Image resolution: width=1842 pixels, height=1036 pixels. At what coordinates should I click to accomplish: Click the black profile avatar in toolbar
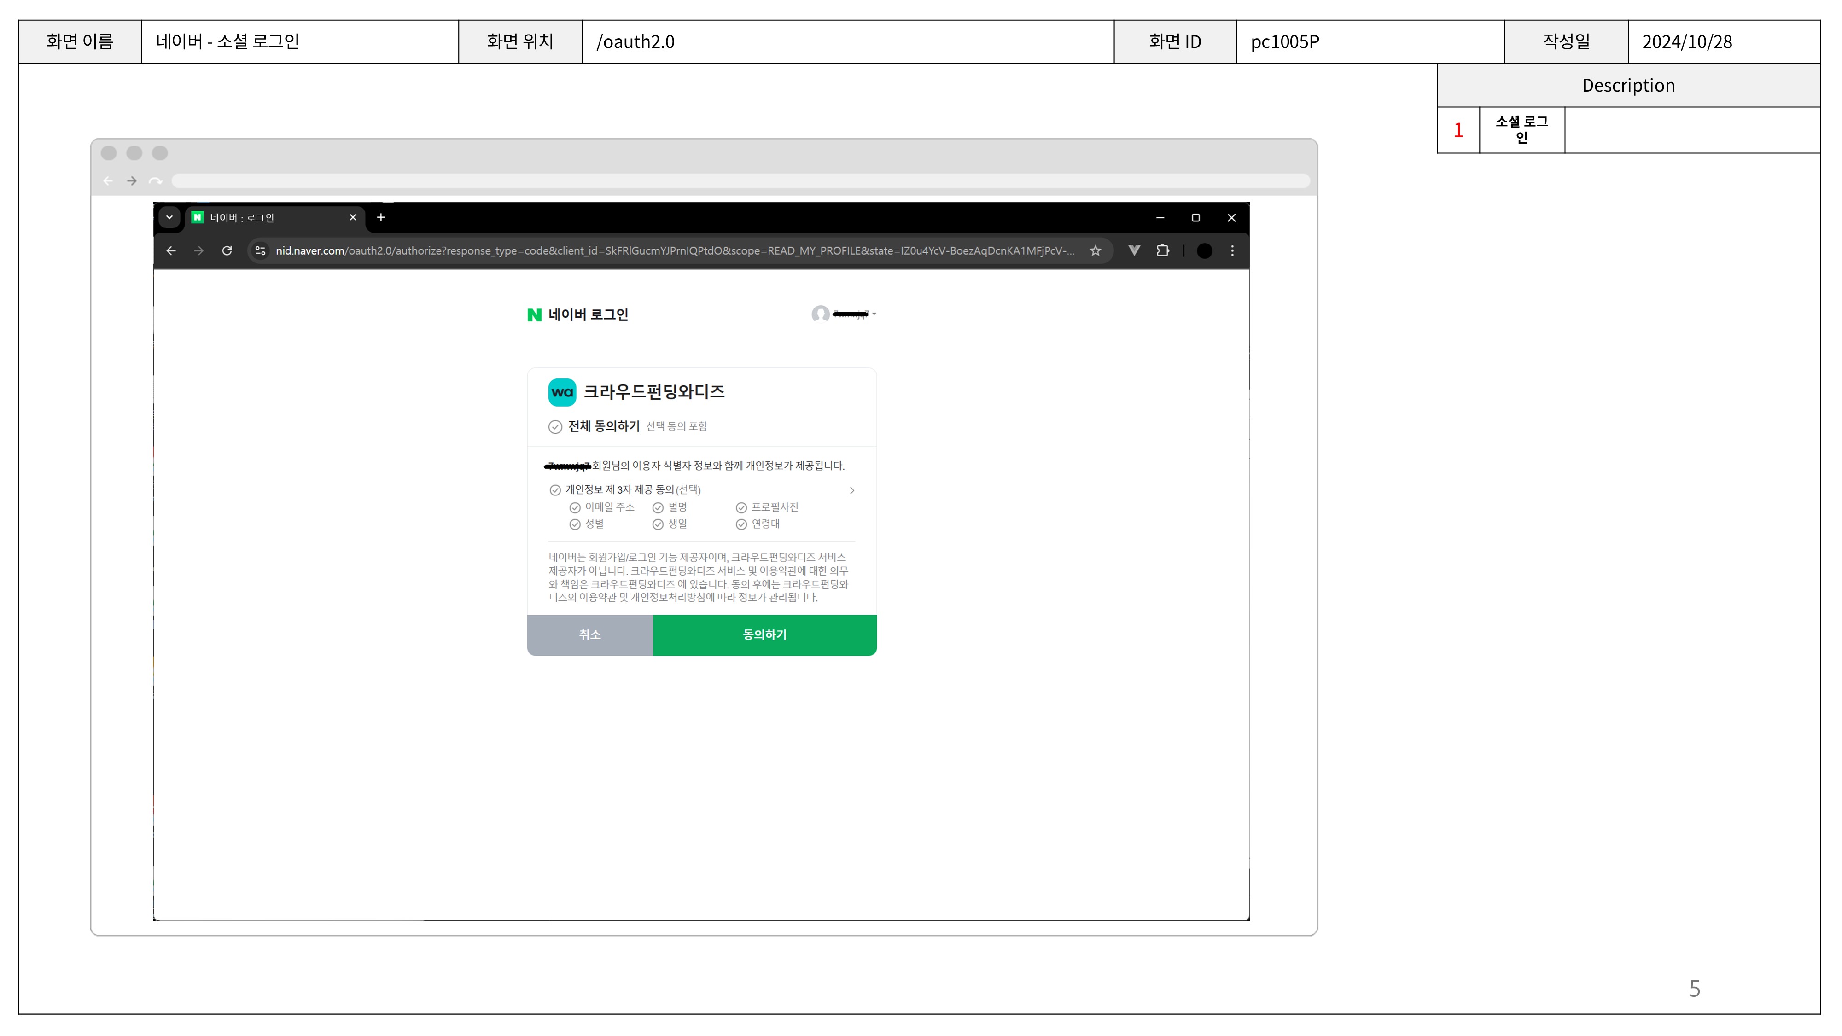coord(1204,251)
